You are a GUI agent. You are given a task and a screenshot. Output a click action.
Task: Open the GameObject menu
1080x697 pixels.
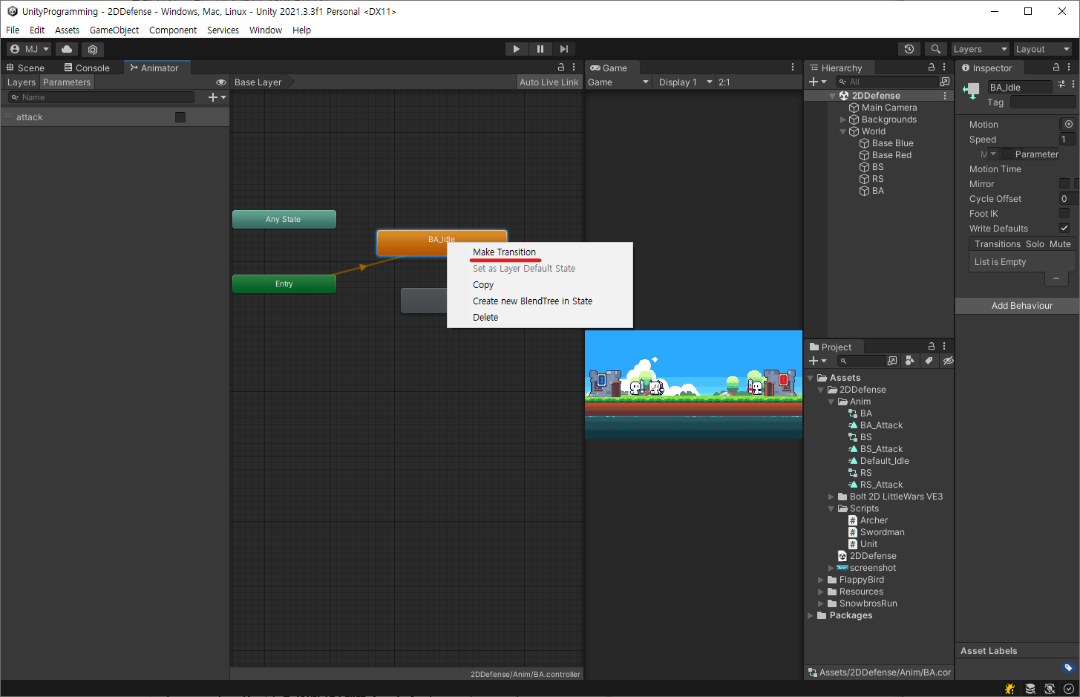tap(114, 30)
